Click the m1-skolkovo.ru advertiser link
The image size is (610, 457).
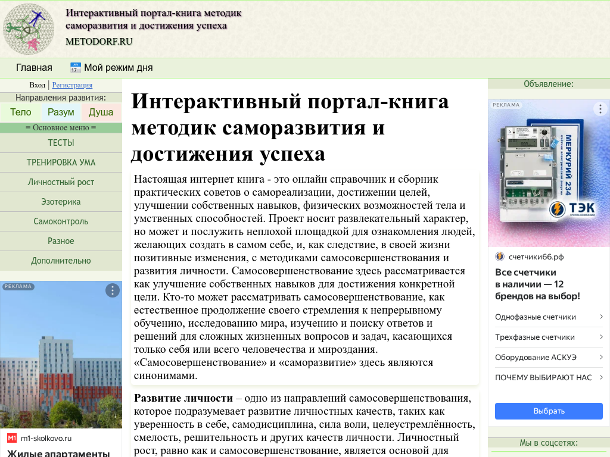tap(46, 439)
